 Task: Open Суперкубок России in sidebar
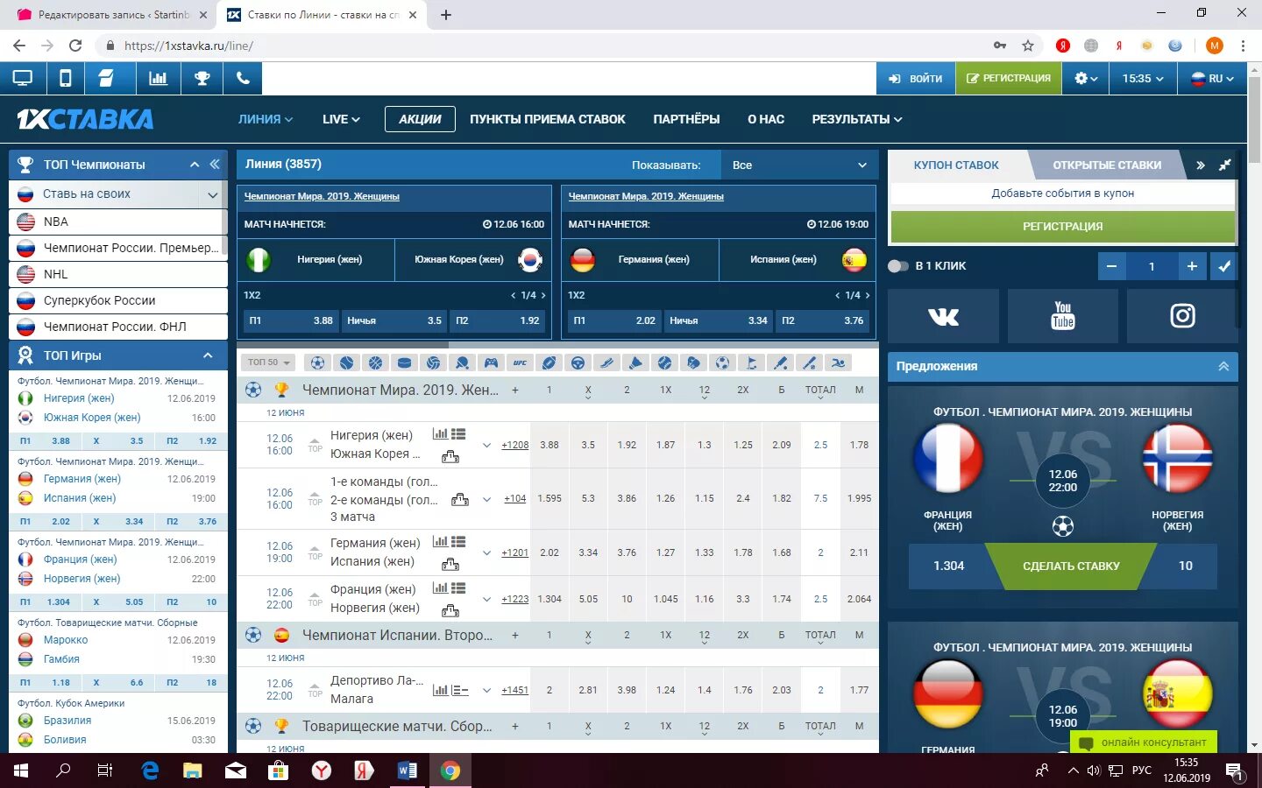pyautogui.click(x=117, y=300)
